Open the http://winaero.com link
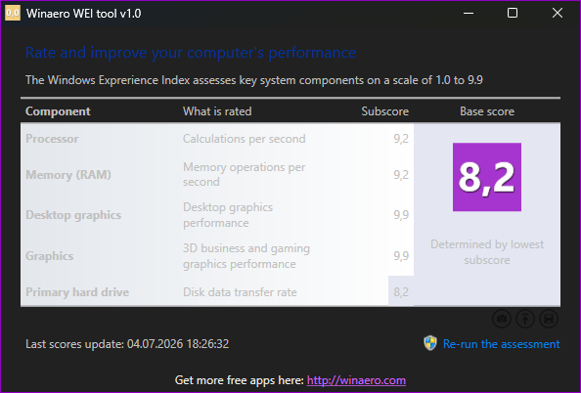This screenshot has width=581, height=393. [x=356, y=380]
